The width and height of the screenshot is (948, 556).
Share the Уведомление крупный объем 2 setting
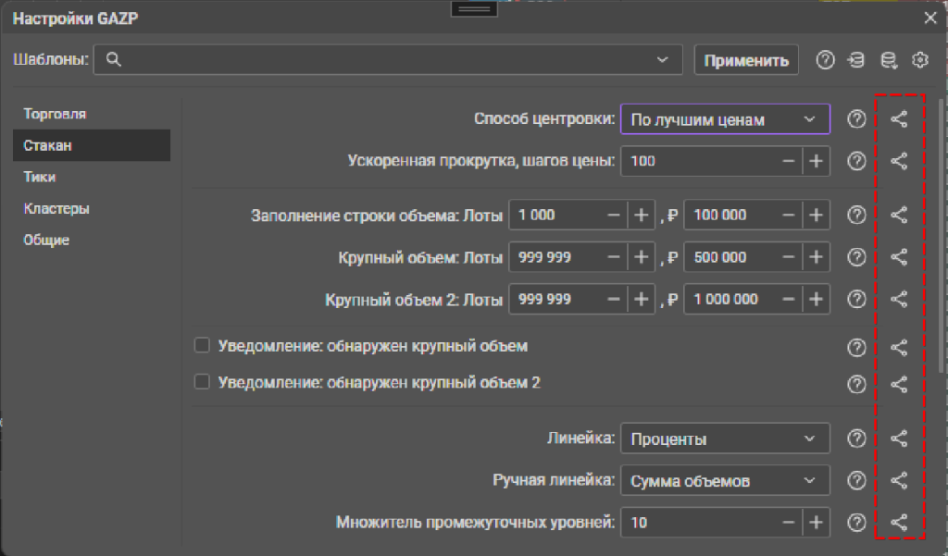point(899,384)
